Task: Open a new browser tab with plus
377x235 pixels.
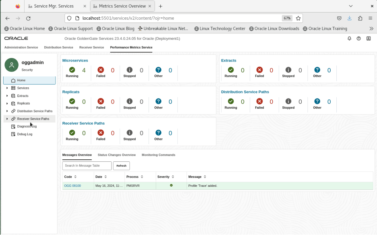Action: point(160,6)
